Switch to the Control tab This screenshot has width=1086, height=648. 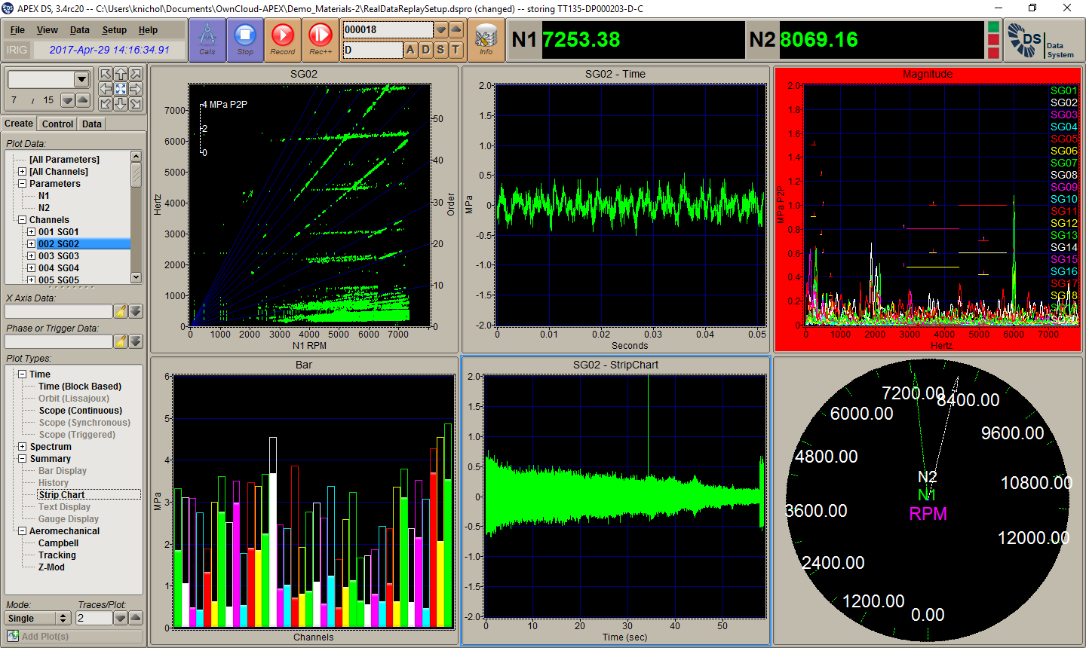pos(57,124)
